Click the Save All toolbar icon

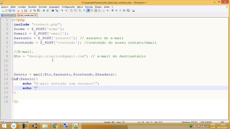(14, 10)
